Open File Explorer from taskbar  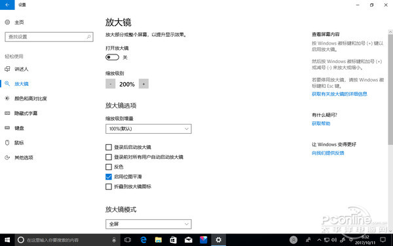click(159, 240)
